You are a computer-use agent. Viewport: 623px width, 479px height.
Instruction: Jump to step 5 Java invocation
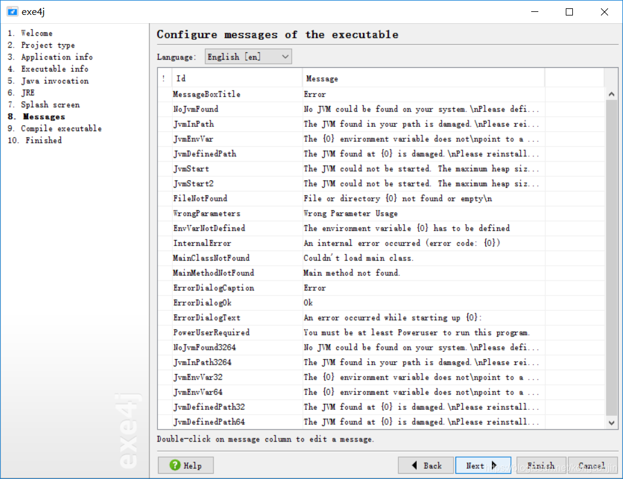[x=48, y=81]
